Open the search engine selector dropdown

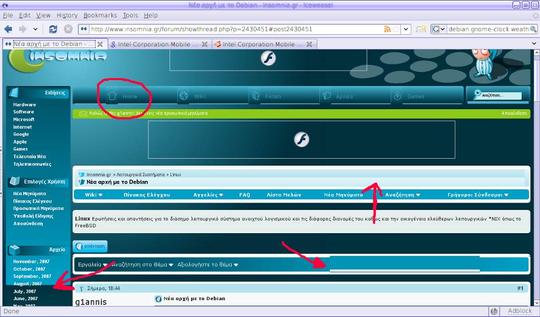click(x=439, y=29)
